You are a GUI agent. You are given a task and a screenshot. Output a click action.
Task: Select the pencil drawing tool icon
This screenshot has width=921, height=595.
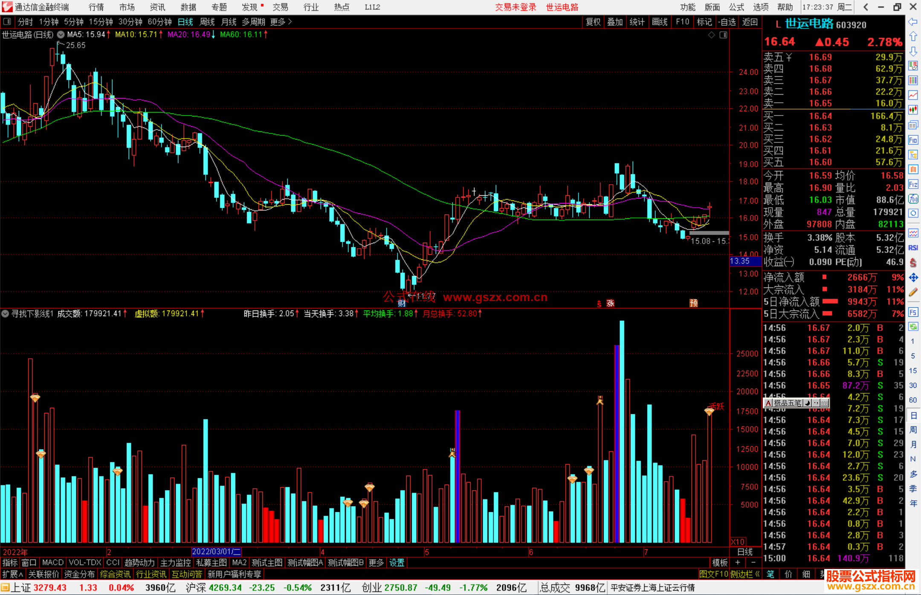pyautogui.click(x=913, y=292)
